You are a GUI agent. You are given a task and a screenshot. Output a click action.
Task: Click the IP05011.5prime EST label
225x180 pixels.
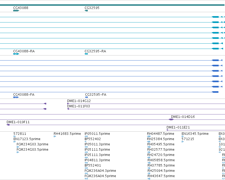[97, 134]
